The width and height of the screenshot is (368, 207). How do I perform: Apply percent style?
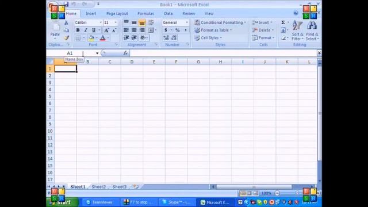(178, 30)
